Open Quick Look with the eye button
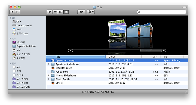This screenshot has height=105, width=196. (x=81, y=12)
